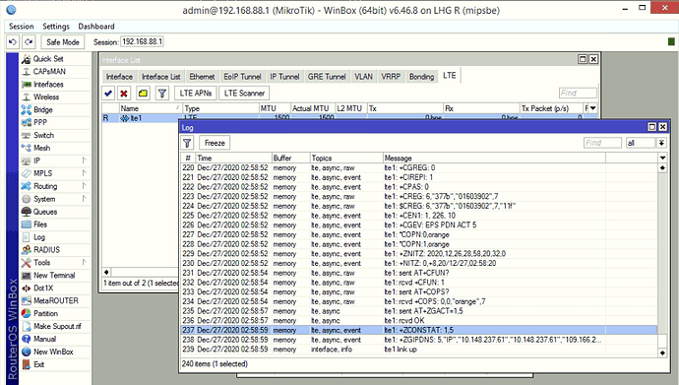Screen dimensions: 679x385
Task: Toggle Safe Mode
Action: (x=63, y=42)
